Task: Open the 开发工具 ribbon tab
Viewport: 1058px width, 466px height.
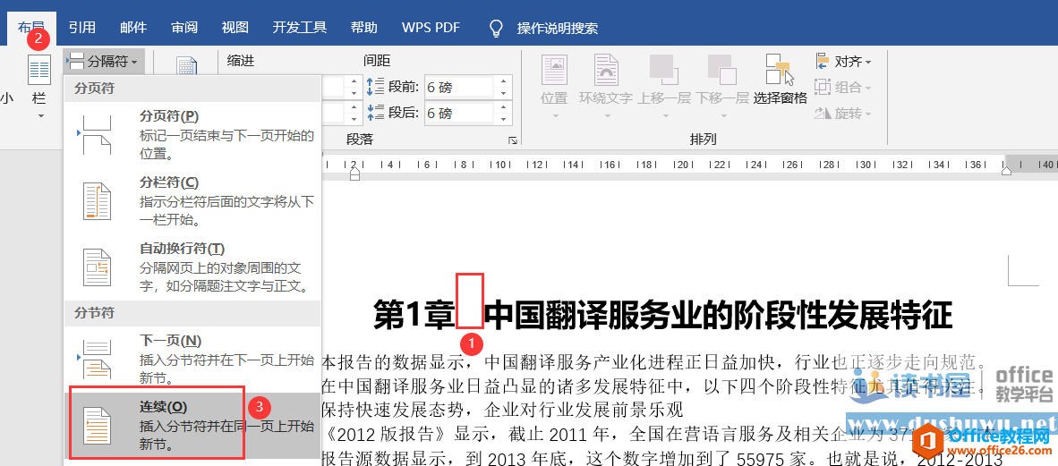Action: 300,28
